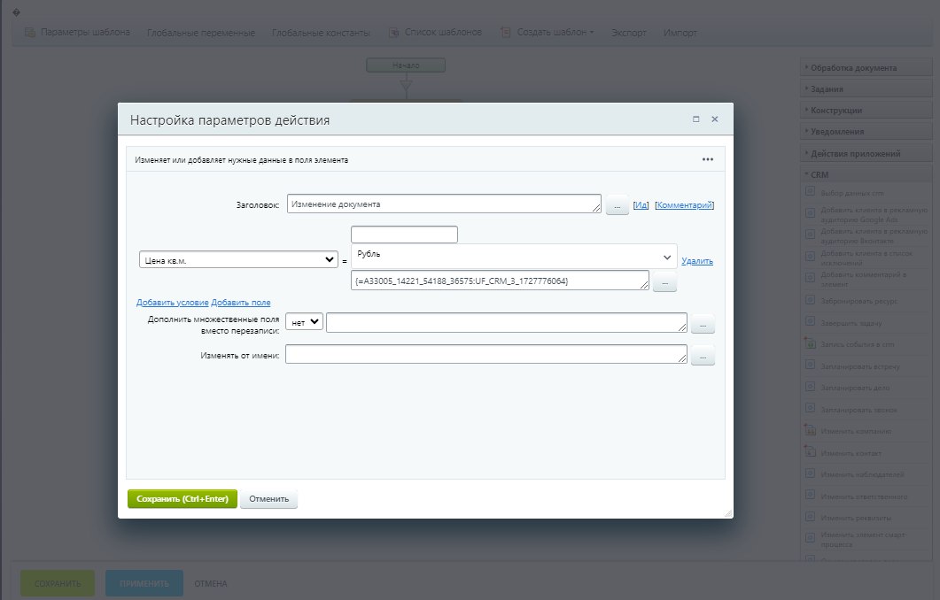The width and height of the screenshot is (940, 600).
Task: Click the Параметры шаблона toolbar icon
Action: point(30,33)
